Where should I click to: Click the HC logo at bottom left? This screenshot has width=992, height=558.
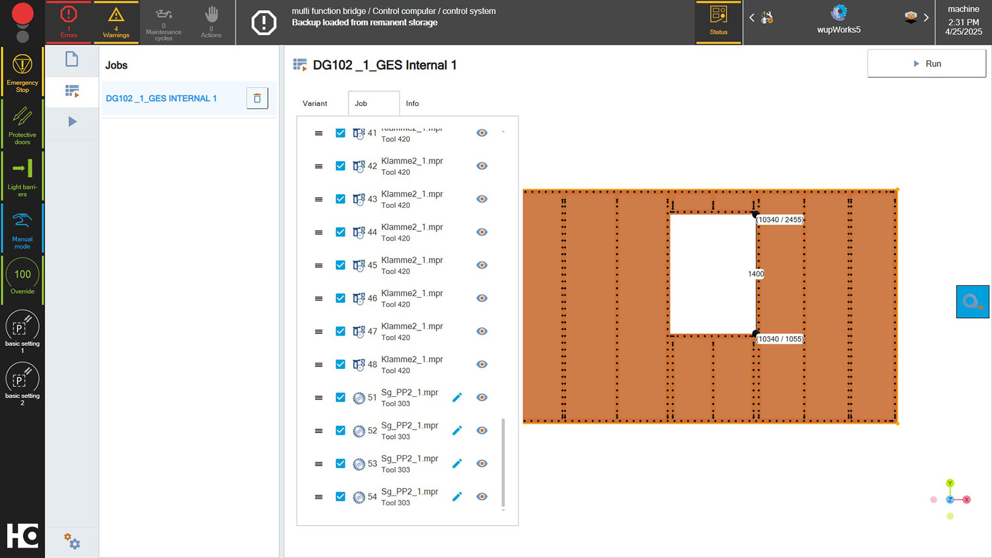pyautogui.click(x=22, y=536)
